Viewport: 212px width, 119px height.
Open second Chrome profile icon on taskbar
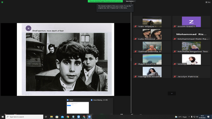point(84,117)
